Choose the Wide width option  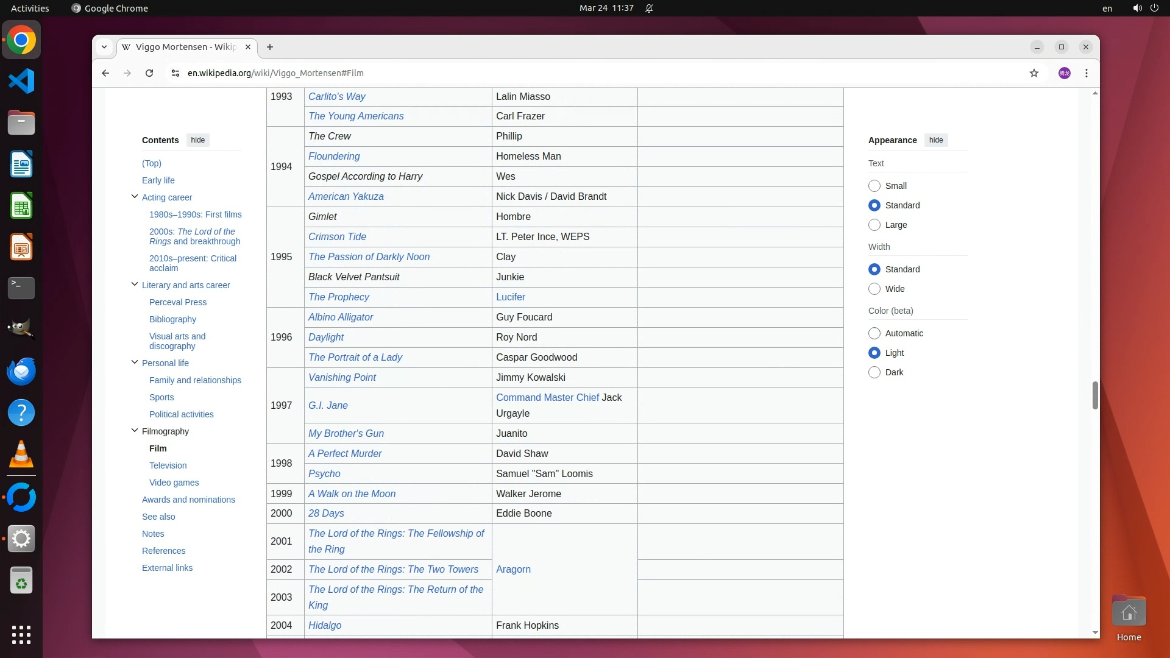874,289
